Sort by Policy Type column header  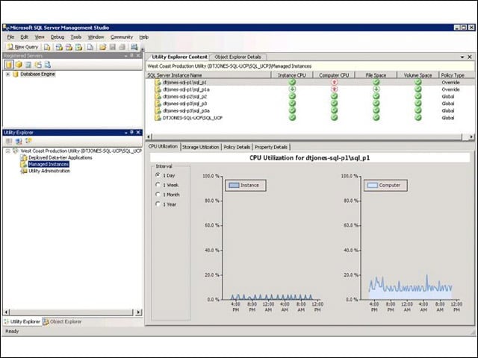click(456, 75)
